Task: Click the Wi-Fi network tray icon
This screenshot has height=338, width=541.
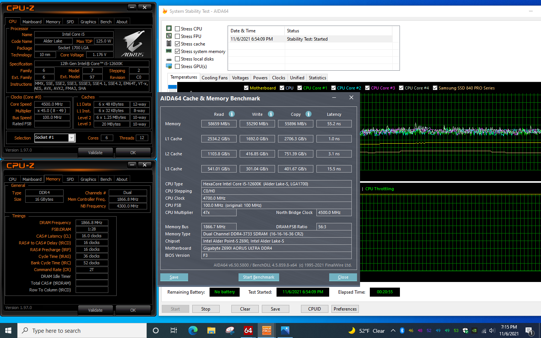Action: (x=484, y=330)
